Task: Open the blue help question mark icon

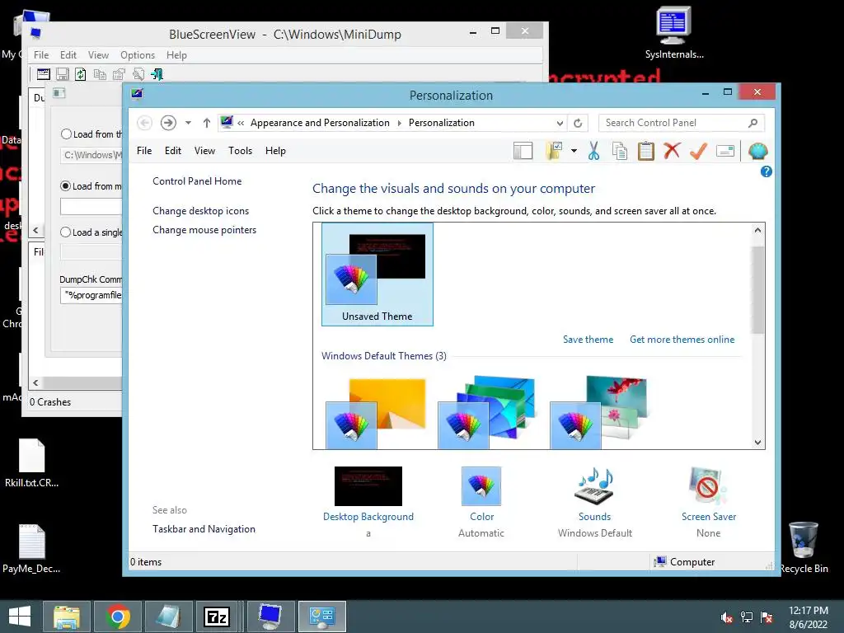Action: [766, 171]
